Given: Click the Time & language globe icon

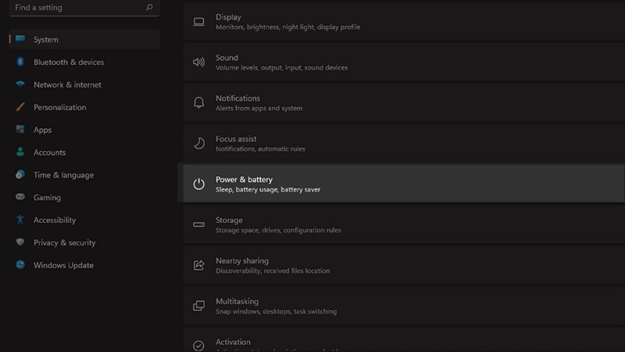Looking at the screenshot, I should point(20,174).
